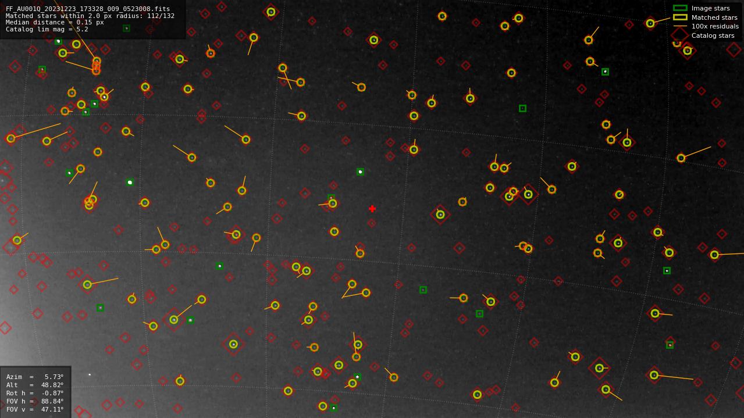Click the red Catalog stars diamond in legend
The image size is (744, 418).
point(680,35)
